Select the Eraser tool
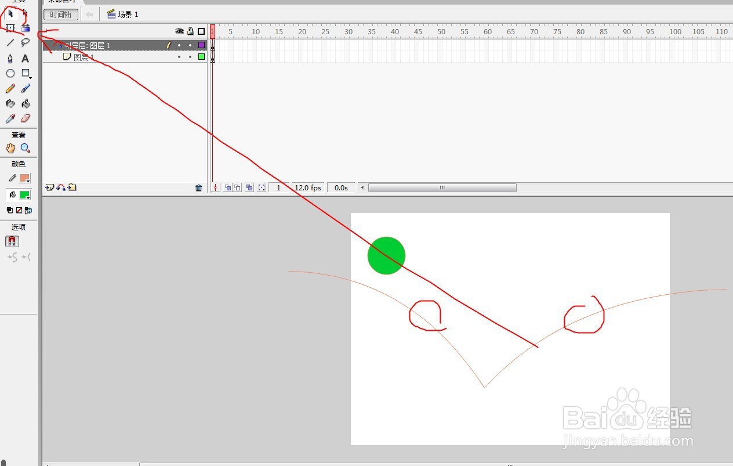The height and width of the screenshot is (466, 733). click(25, 118)
